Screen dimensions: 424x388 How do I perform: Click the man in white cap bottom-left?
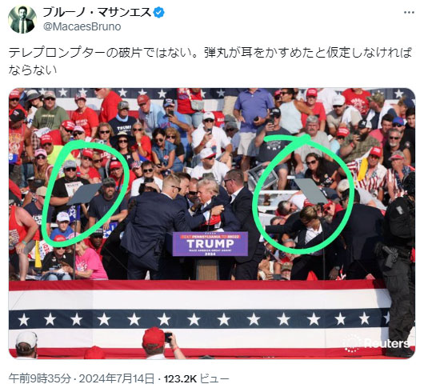pos(26,345)
